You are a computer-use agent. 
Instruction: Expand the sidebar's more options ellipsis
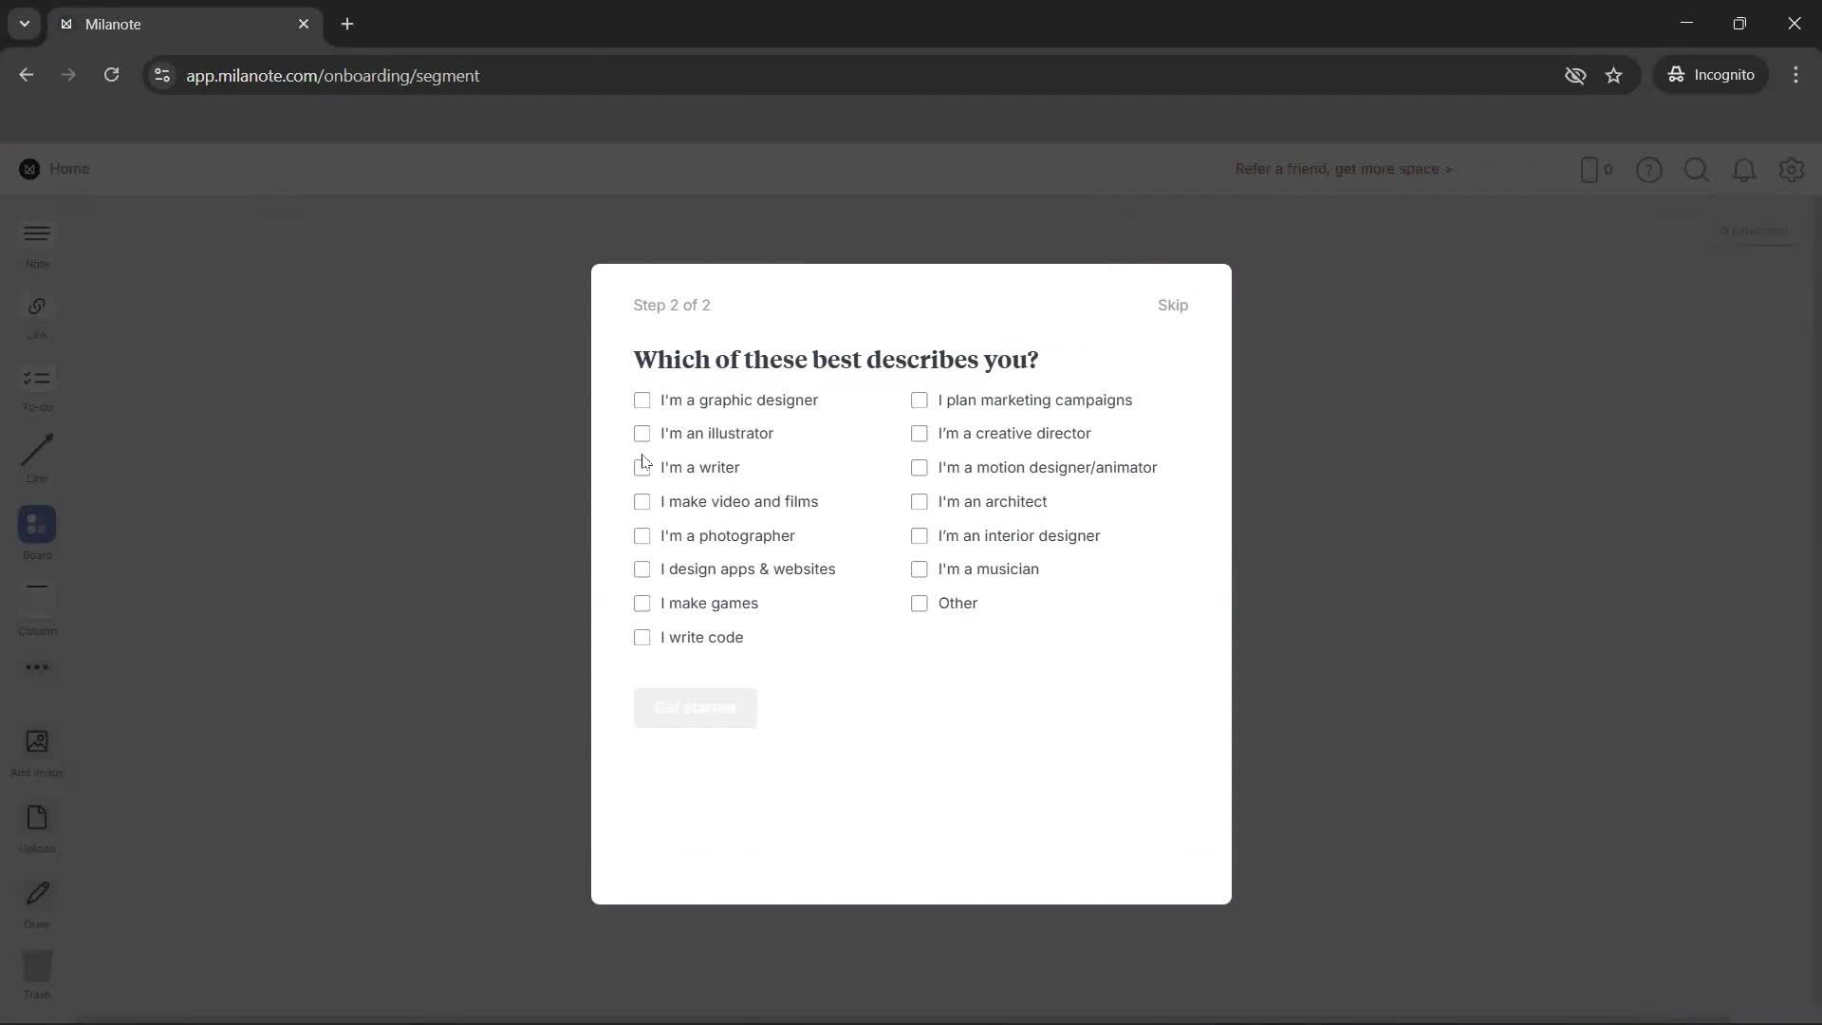36,667
